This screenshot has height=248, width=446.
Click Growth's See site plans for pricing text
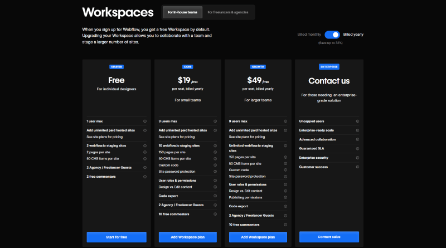[247, 137]
